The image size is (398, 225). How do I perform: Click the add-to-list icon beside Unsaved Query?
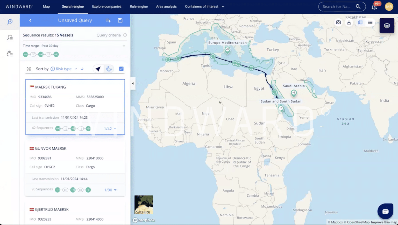108,20
